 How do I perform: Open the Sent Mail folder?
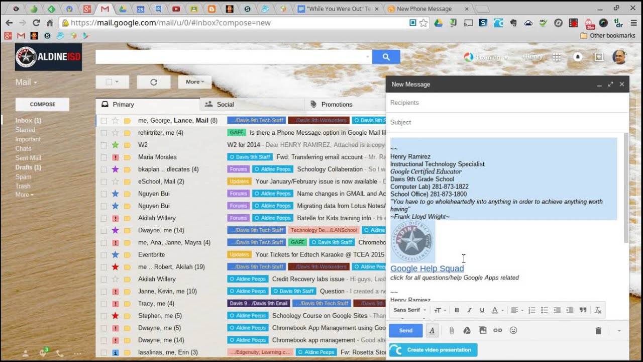coord(28,158)
